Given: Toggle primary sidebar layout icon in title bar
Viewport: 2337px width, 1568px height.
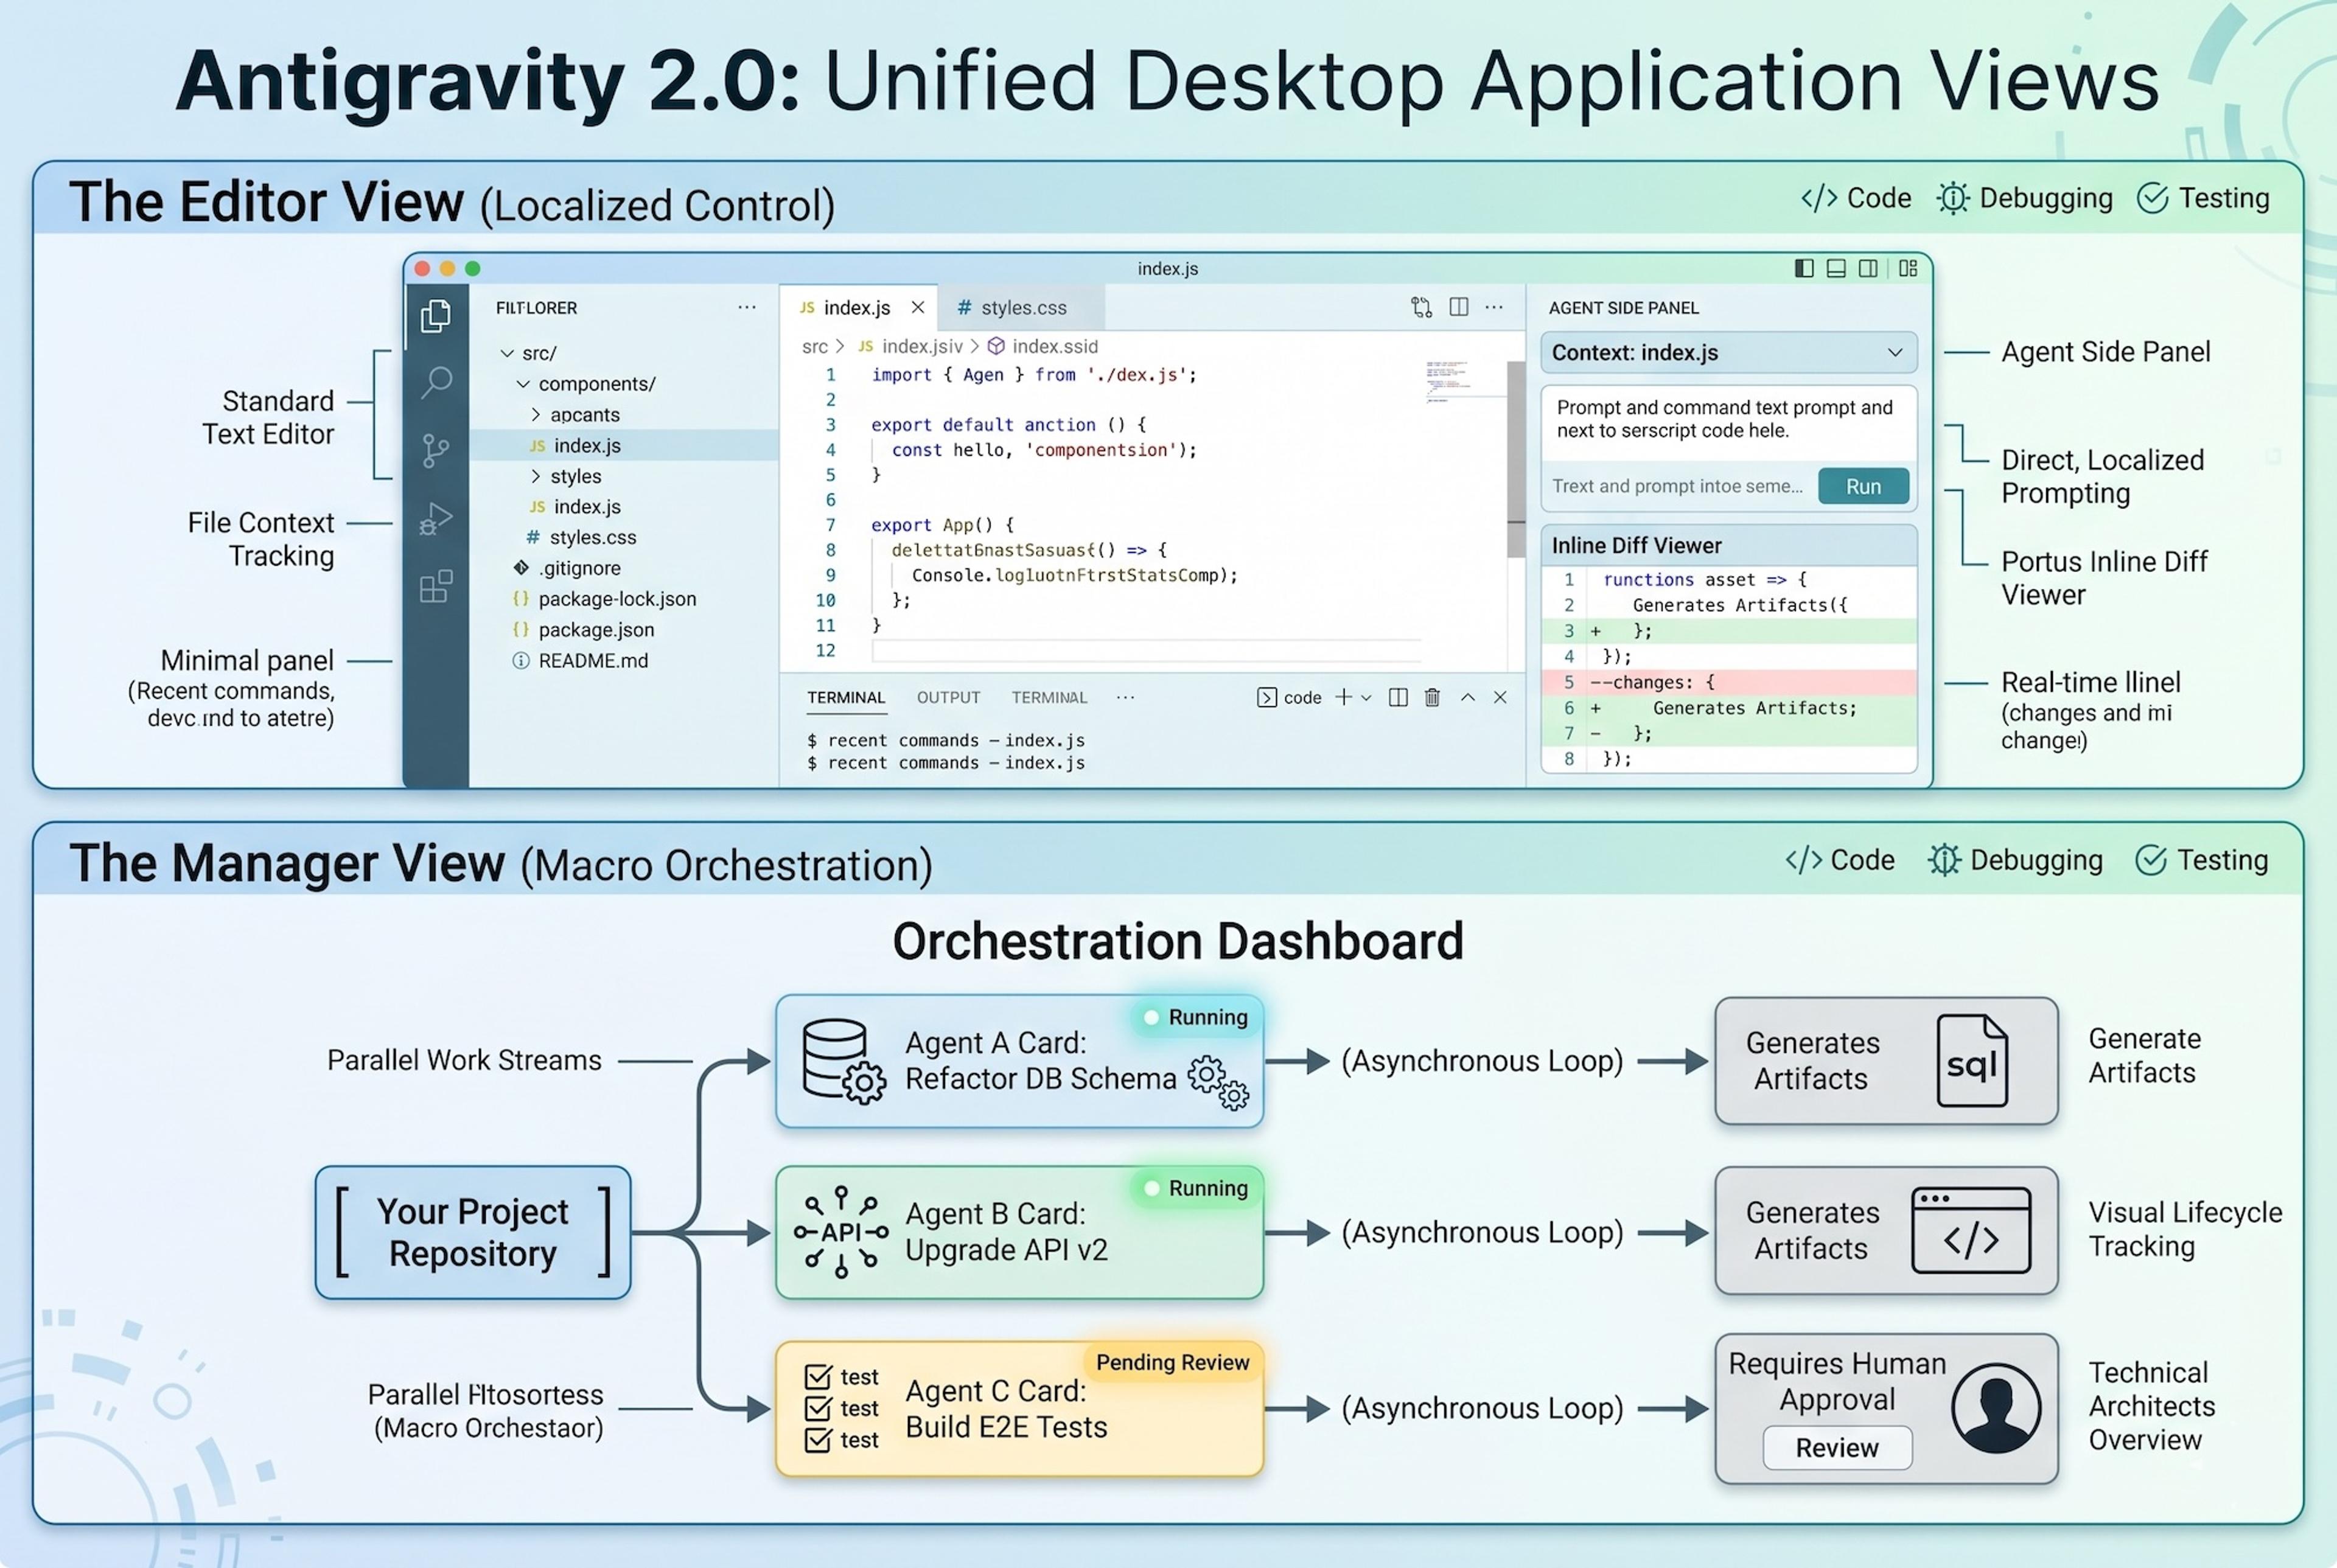Looking at the screenshot, I should (x=1804, y=268).
